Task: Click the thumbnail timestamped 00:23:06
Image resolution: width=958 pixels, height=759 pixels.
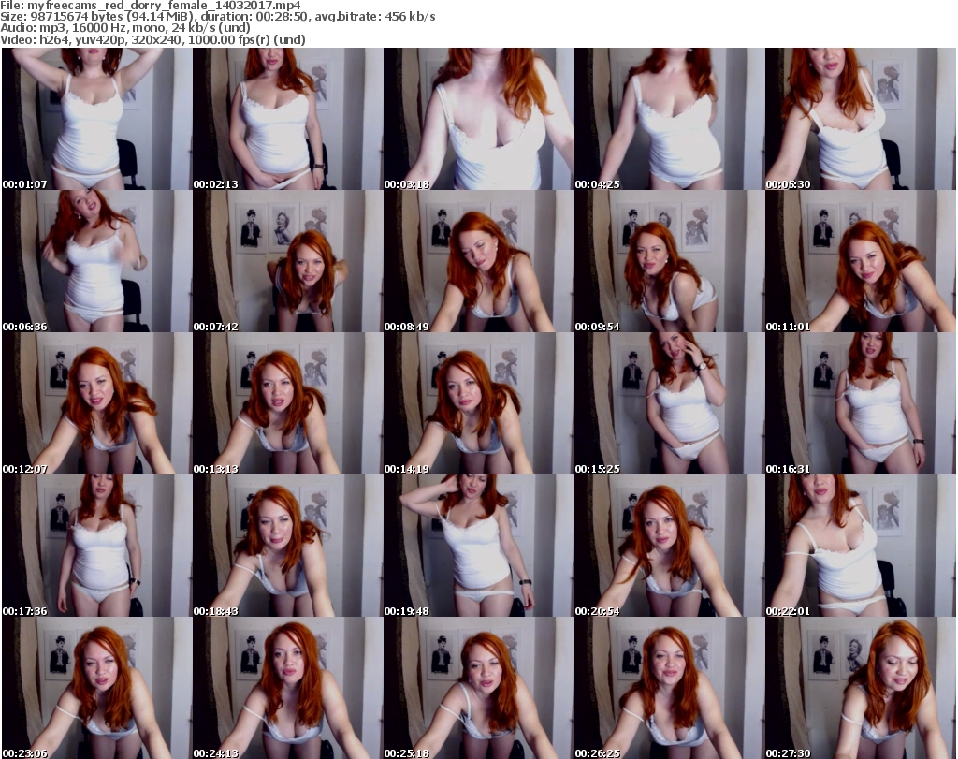Action: pyautogui.click(x=96, y=688)
